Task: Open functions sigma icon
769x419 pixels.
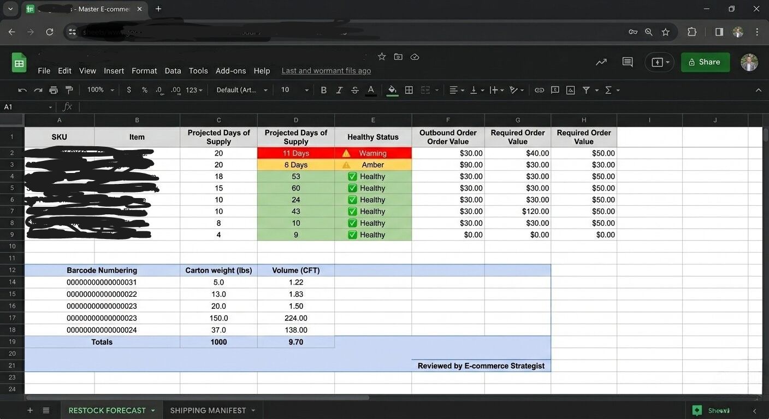Action: [x=608, y=90]
